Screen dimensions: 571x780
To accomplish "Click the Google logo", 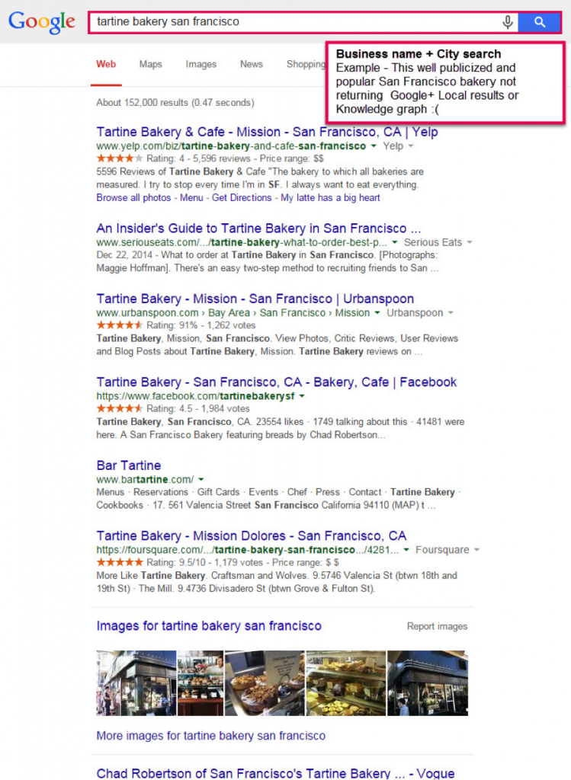I will point(42,22).
